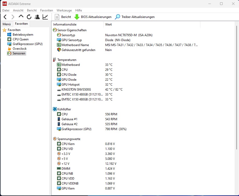The height and width of the screenshot is (196, 239).
Task: Click the Gehäuse #2 fan case icon
Action: coord(59,124)
